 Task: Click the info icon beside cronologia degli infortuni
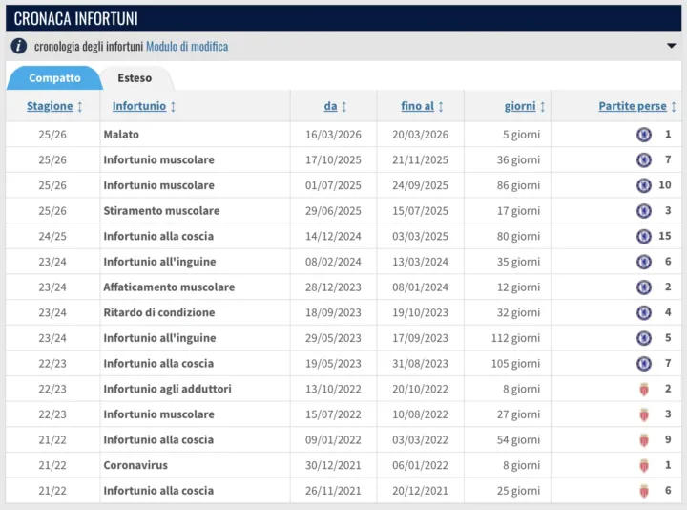[18, 46]
